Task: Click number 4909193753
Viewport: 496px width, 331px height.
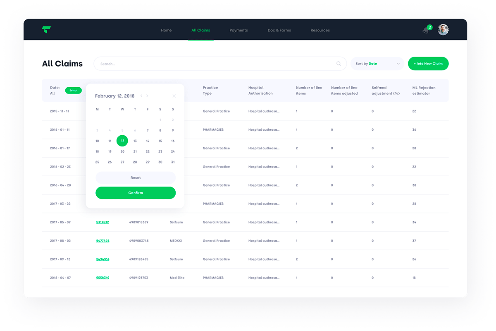Action: (x=138, y=278)
